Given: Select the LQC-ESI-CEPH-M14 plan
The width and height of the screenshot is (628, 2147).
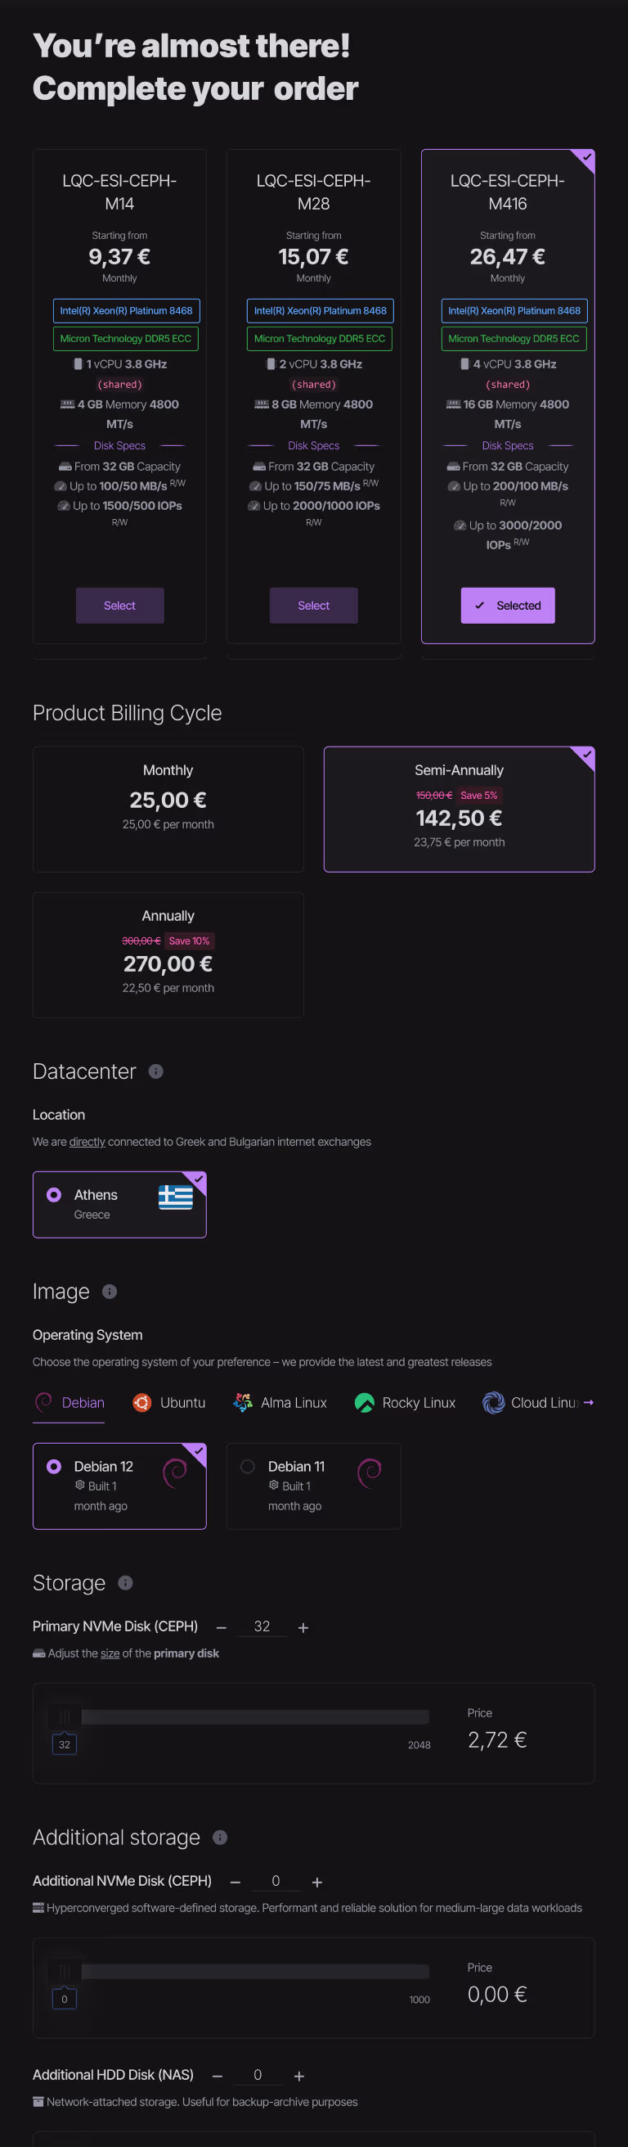Looking at the screenshot, I should click(119, 606).
